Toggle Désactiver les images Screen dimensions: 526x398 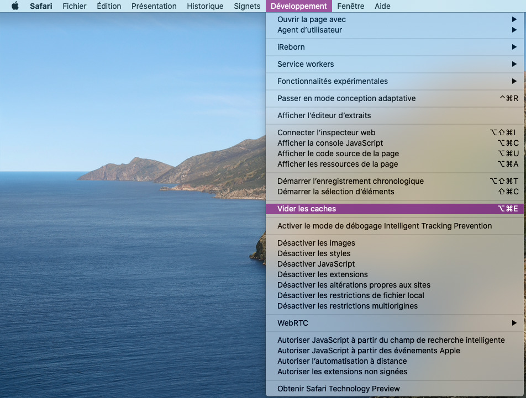pos(316,243)
